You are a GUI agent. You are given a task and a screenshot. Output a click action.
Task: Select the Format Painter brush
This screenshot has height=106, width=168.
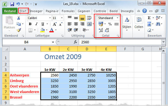coord(19,30)
